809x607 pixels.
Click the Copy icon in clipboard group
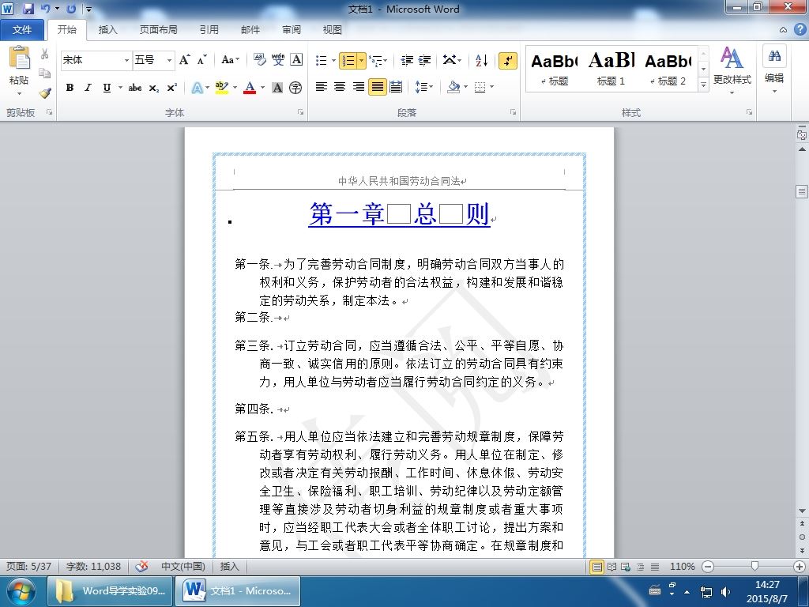[x=45, y=74]
